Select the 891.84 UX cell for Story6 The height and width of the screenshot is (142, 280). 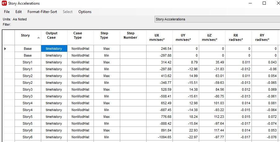pyautogui.click(x=159, y=130)
